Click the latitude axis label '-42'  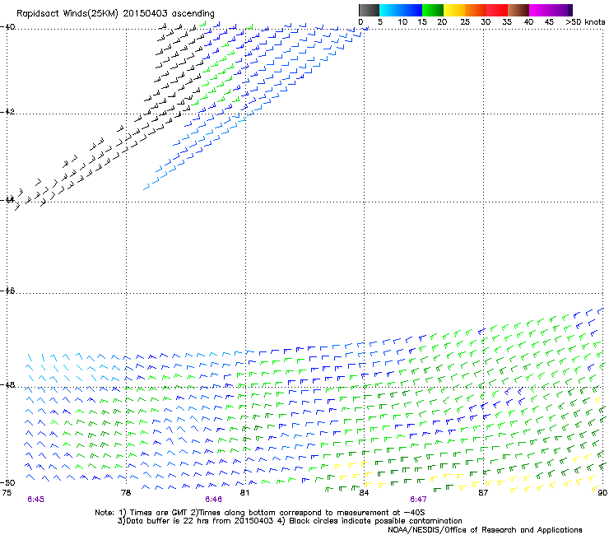click(x=7, y=111)
